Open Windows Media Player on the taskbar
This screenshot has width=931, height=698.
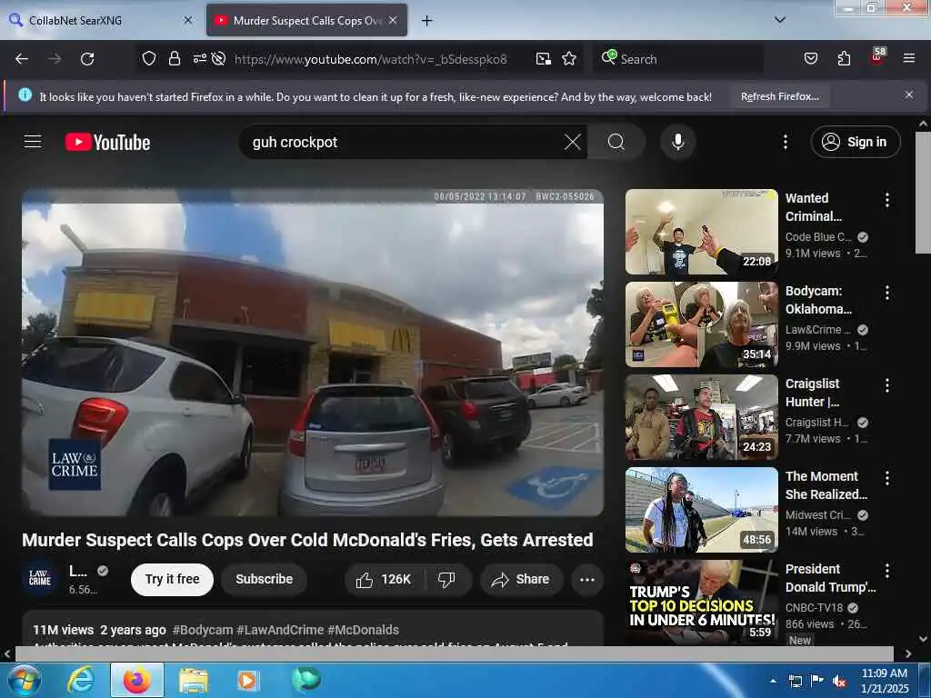(x=246, y=680)
